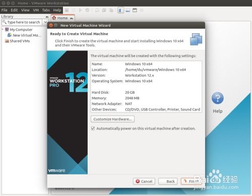Select Shared VMs in Library tree

tap(20, 41)
